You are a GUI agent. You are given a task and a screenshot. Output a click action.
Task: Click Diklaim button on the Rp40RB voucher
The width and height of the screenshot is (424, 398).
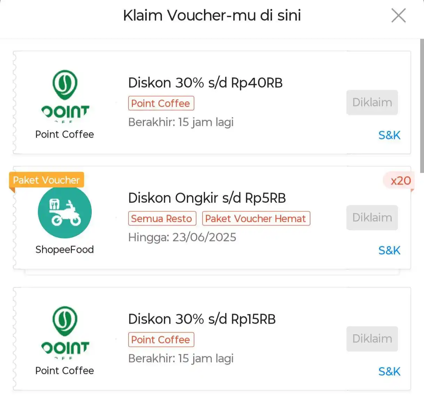pos(372,102)
